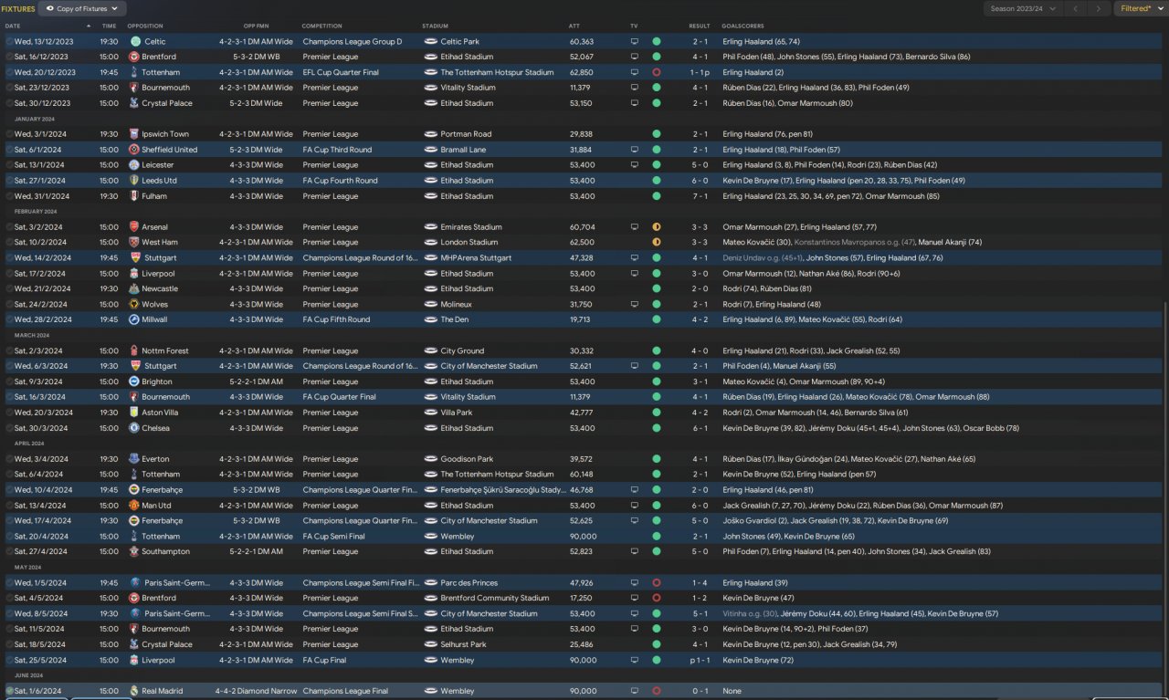1169x700 pixels.
Task: Click the TV icon on the Celtic row
Action: tap(635, 42)
